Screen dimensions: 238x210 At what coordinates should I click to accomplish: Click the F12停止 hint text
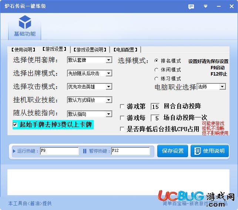coord(219,74)
